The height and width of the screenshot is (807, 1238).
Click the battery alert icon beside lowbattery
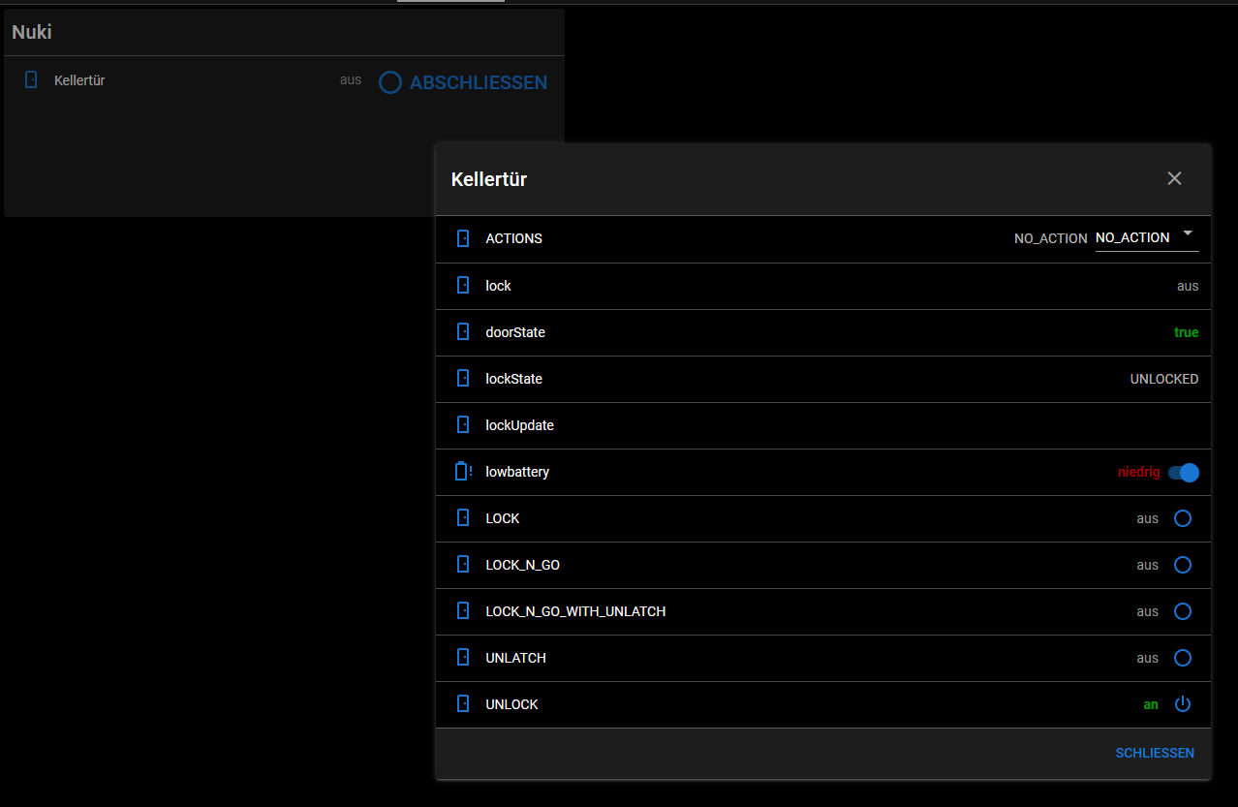(x=463, y=471)
